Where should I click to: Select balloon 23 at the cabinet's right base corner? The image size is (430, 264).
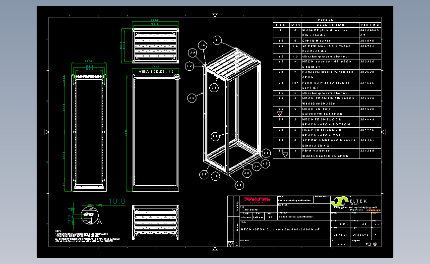[x=266, y=154]
